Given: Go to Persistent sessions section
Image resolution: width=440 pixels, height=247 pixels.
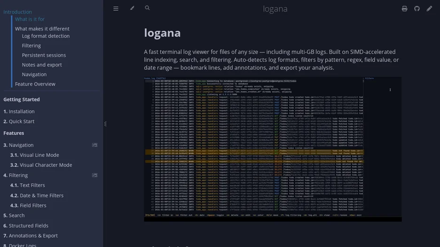Looking at the screenshot, I should pyautogui.click(x=44, y=55).
